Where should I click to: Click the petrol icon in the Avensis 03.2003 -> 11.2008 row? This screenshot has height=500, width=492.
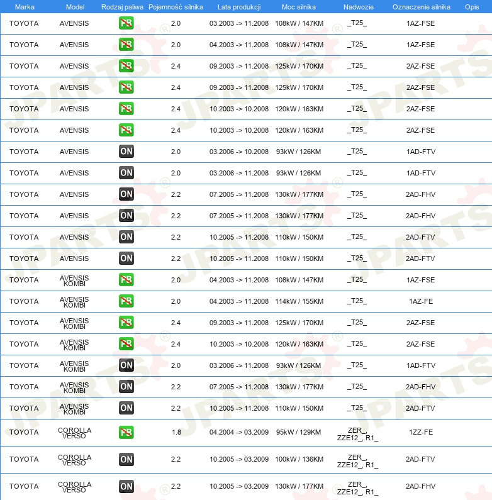pyautogui.click(x=126, y=23)
